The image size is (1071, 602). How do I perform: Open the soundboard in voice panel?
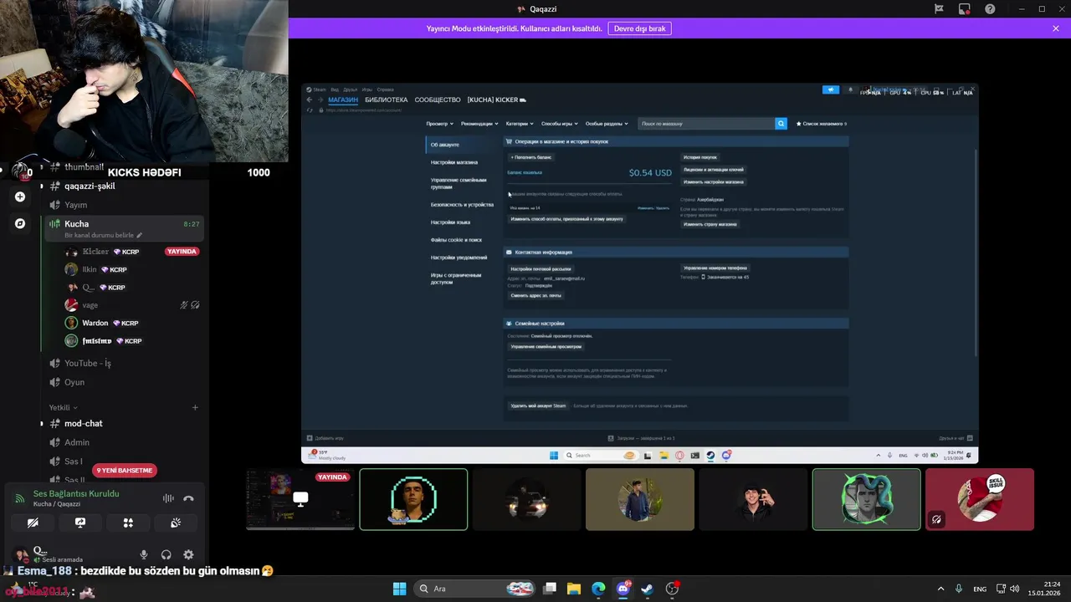(x=176, y=523)
